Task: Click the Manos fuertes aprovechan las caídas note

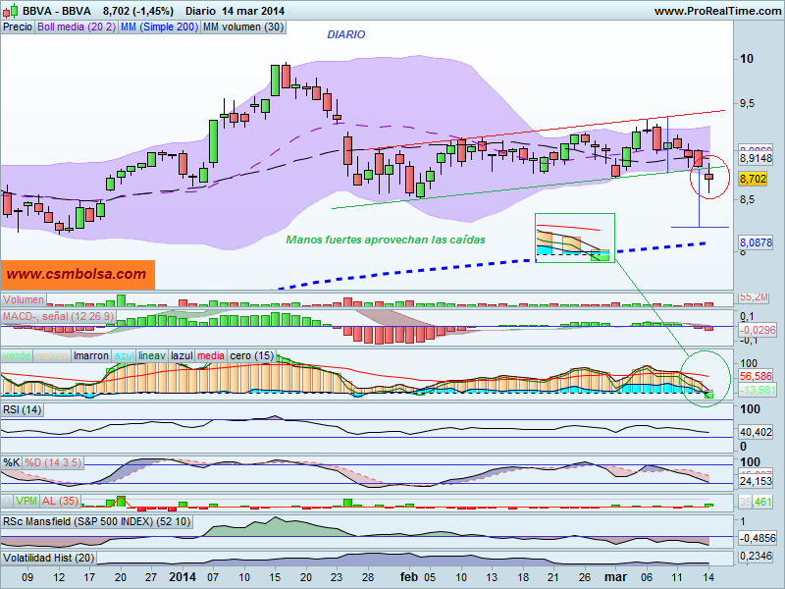Action: click(x=386, y=240)
